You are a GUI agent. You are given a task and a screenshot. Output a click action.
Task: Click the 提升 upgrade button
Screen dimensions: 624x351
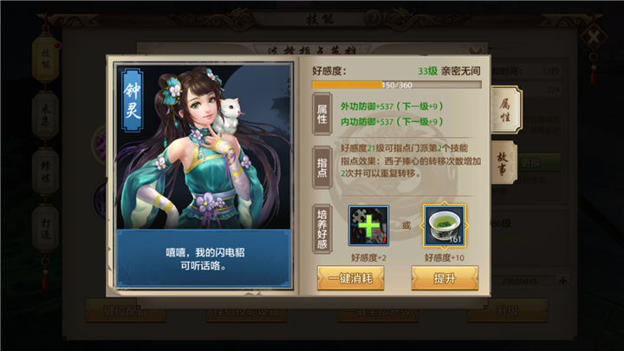pyautogui.click(x=445, y=278)
